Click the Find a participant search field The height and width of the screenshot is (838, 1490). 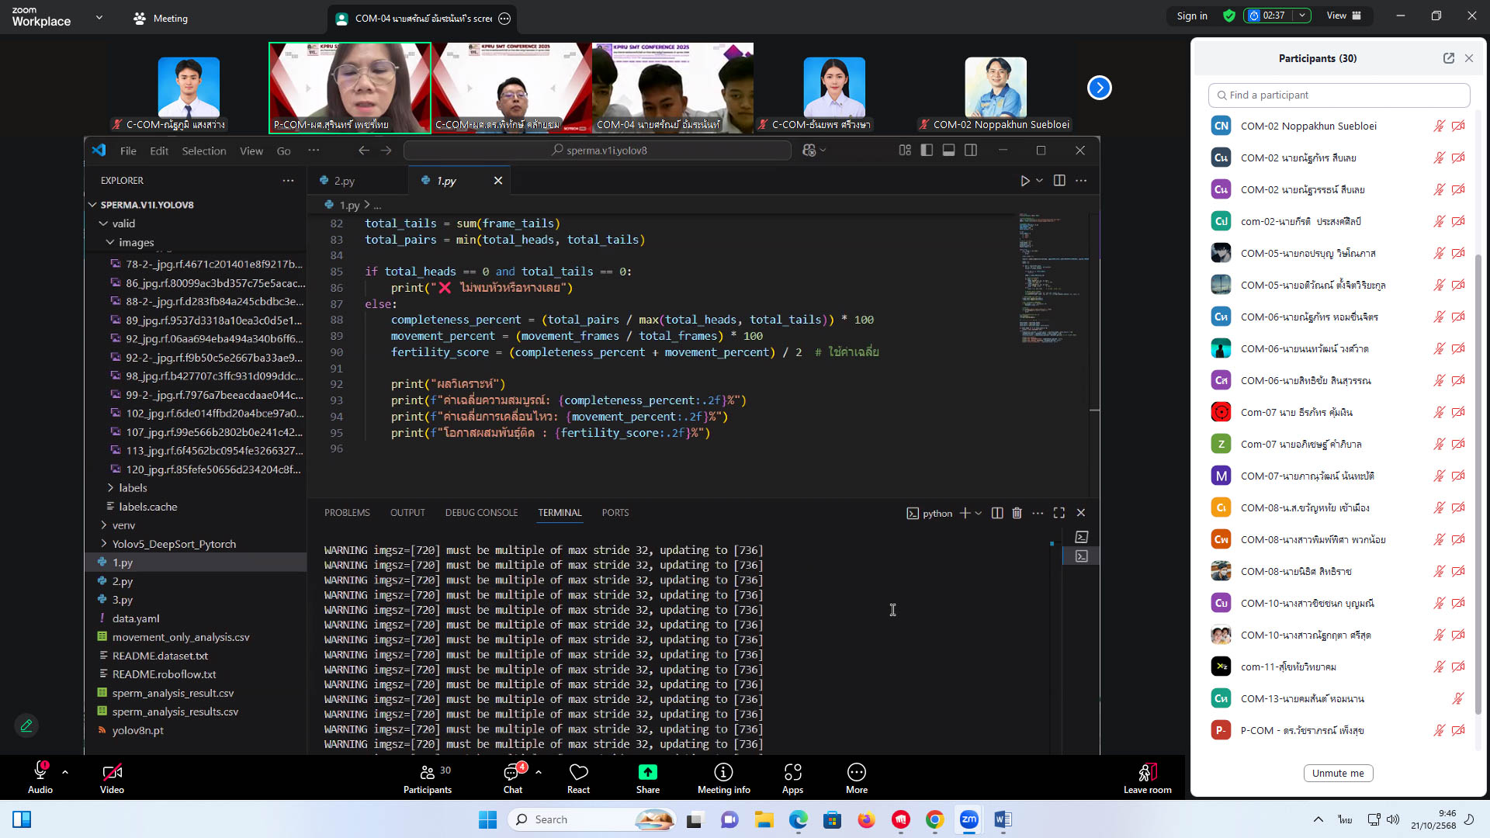(x=1339, y=95)
